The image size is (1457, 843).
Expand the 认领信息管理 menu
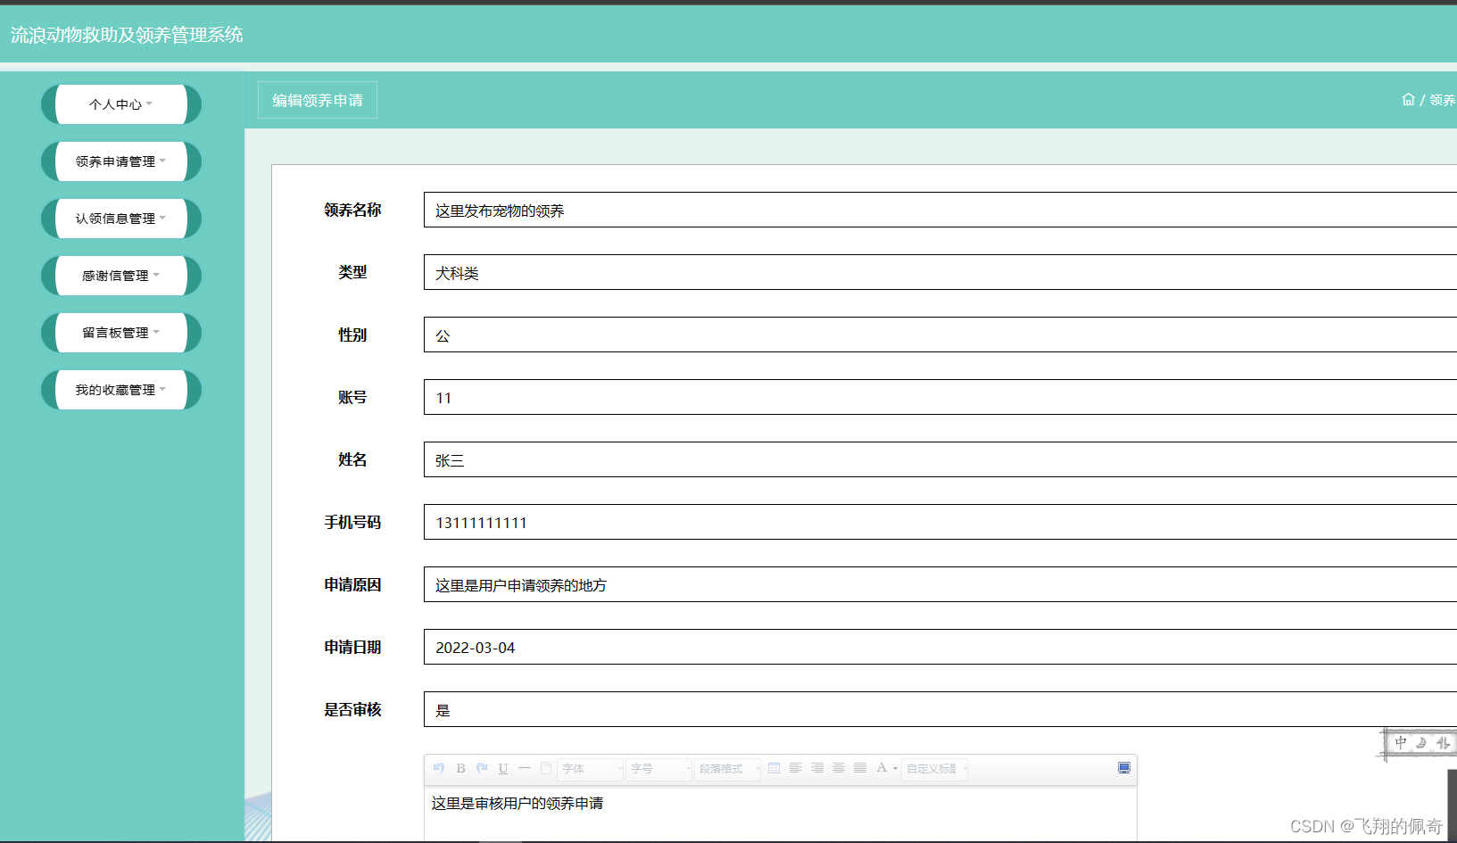click(x=121, y=219)
